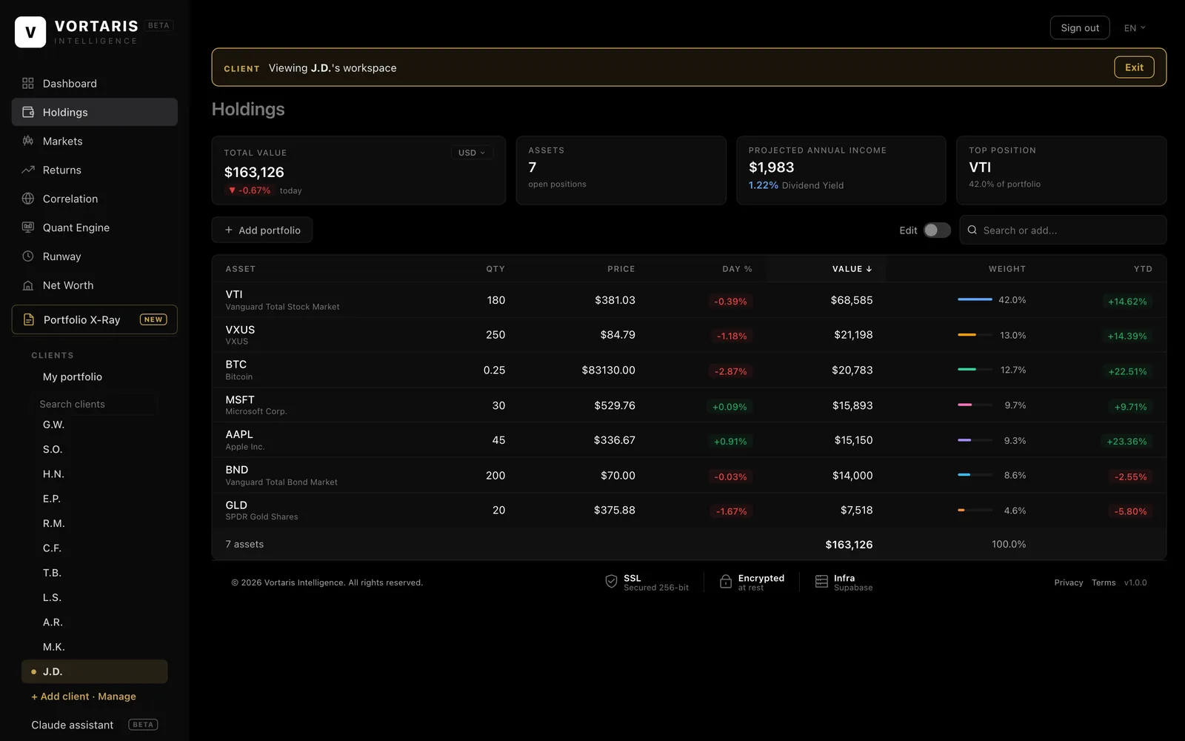This screenshot has width=1185, height=741.
Task: Exit the client workspace banner
Action: pos(1134,67)
